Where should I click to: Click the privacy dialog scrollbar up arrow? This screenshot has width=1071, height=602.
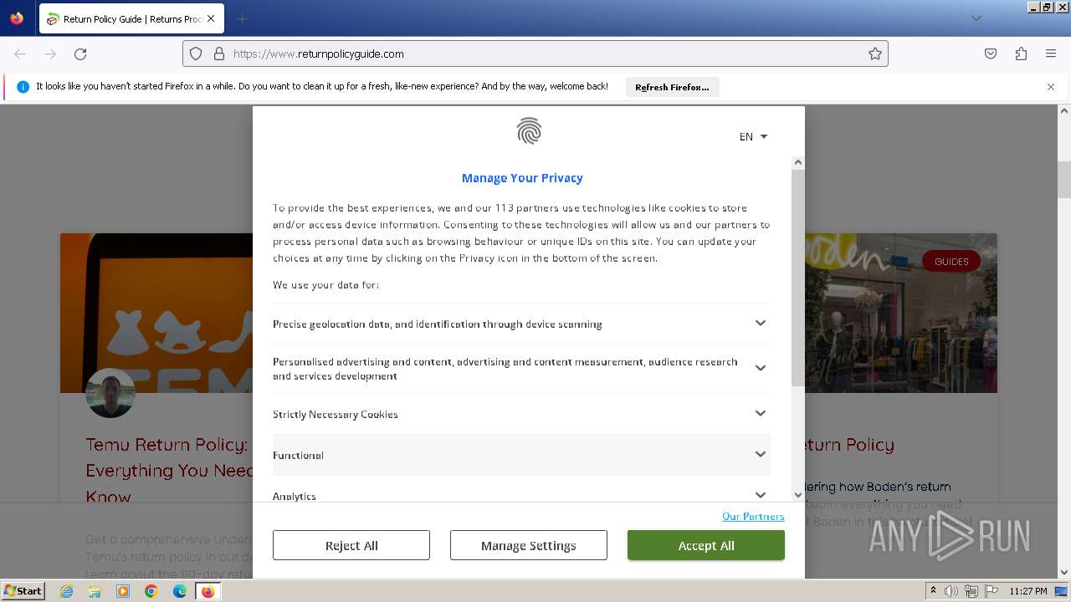pos(798,163)
